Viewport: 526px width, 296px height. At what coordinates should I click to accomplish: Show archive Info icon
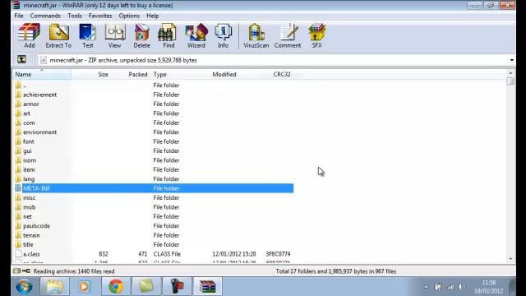[223, 35]
